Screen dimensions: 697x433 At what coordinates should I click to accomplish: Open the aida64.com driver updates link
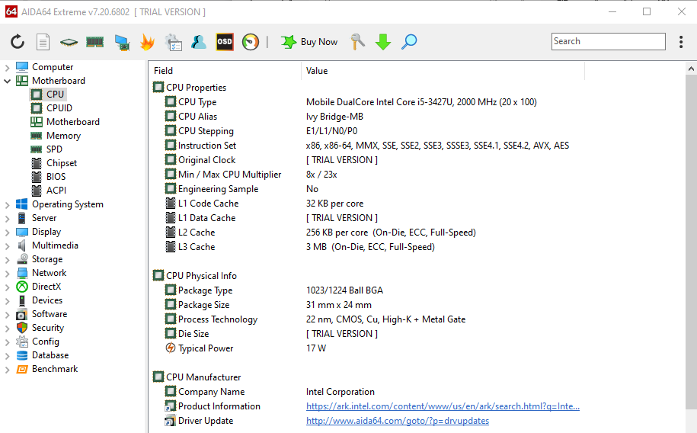point(398,421)
